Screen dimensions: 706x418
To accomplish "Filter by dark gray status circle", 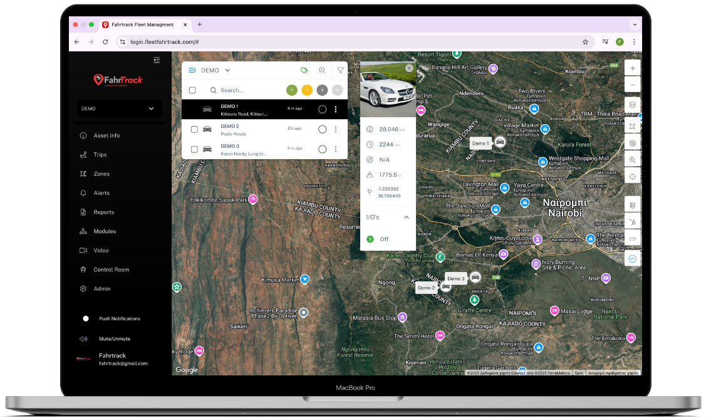I will [x=323, y=90].
